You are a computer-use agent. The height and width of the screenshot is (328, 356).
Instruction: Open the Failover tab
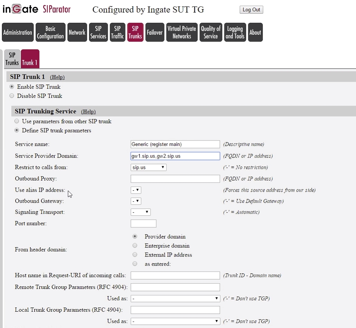[155, 32]
